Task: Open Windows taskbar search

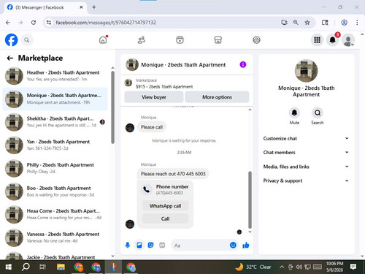Action: point(26,267)
